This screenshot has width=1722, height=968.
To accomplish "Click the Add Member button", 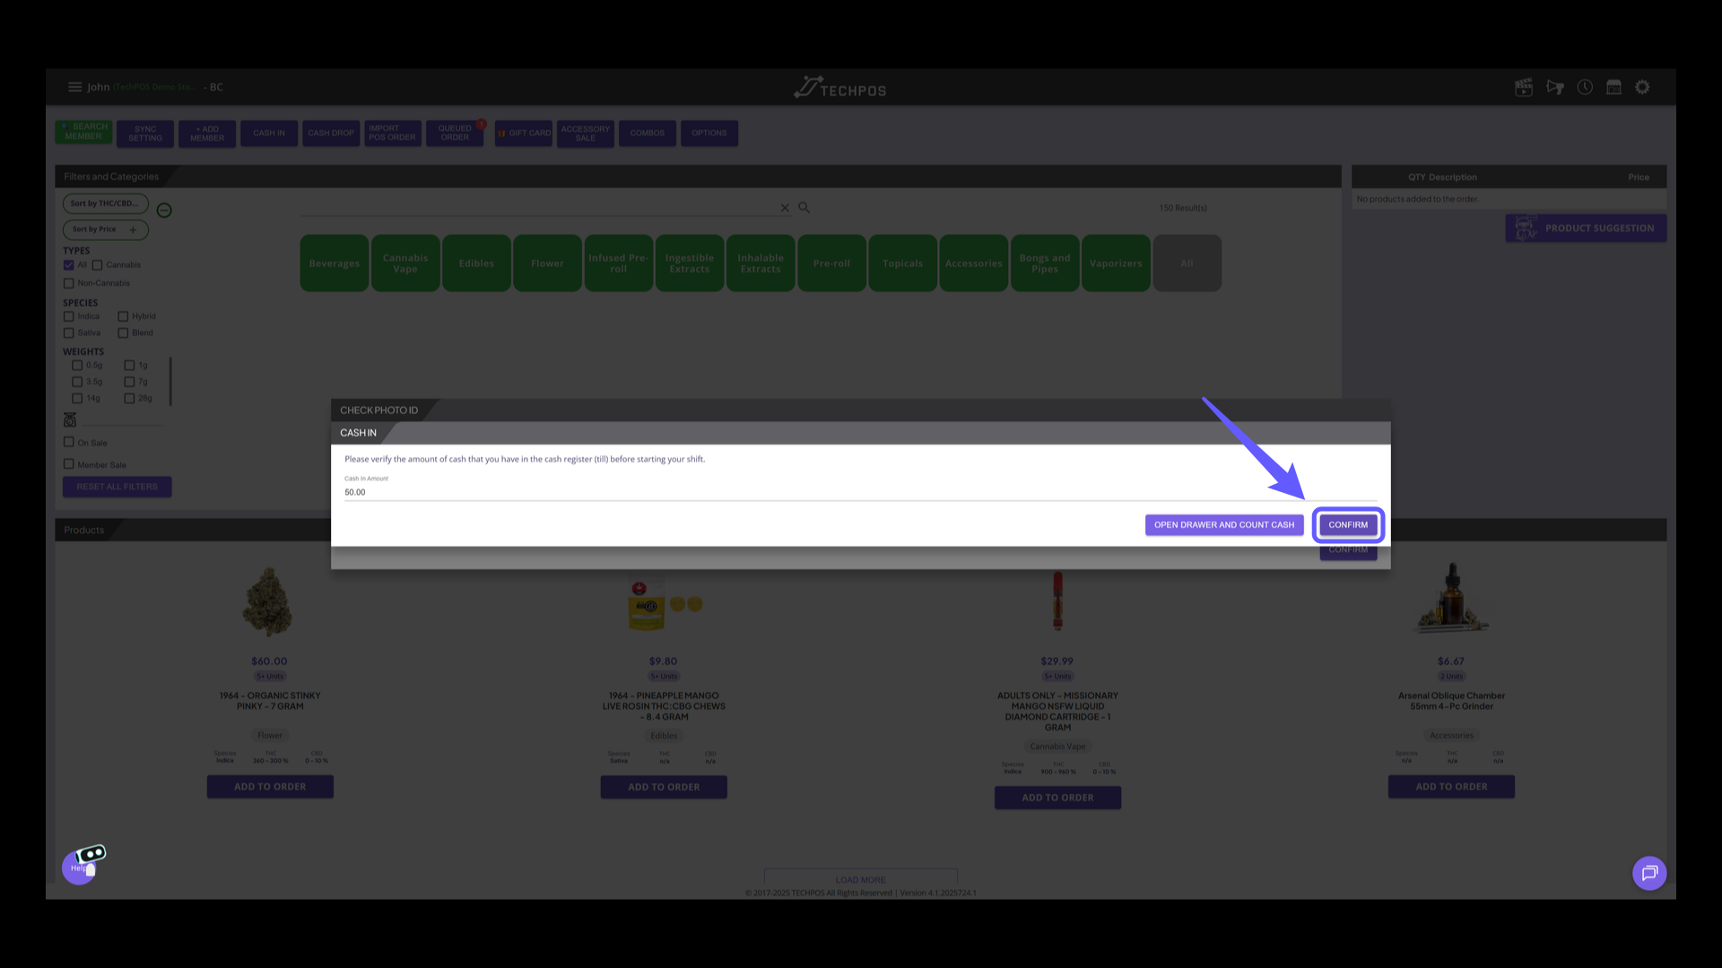I will pyautogui.click(x=207, y=134).
